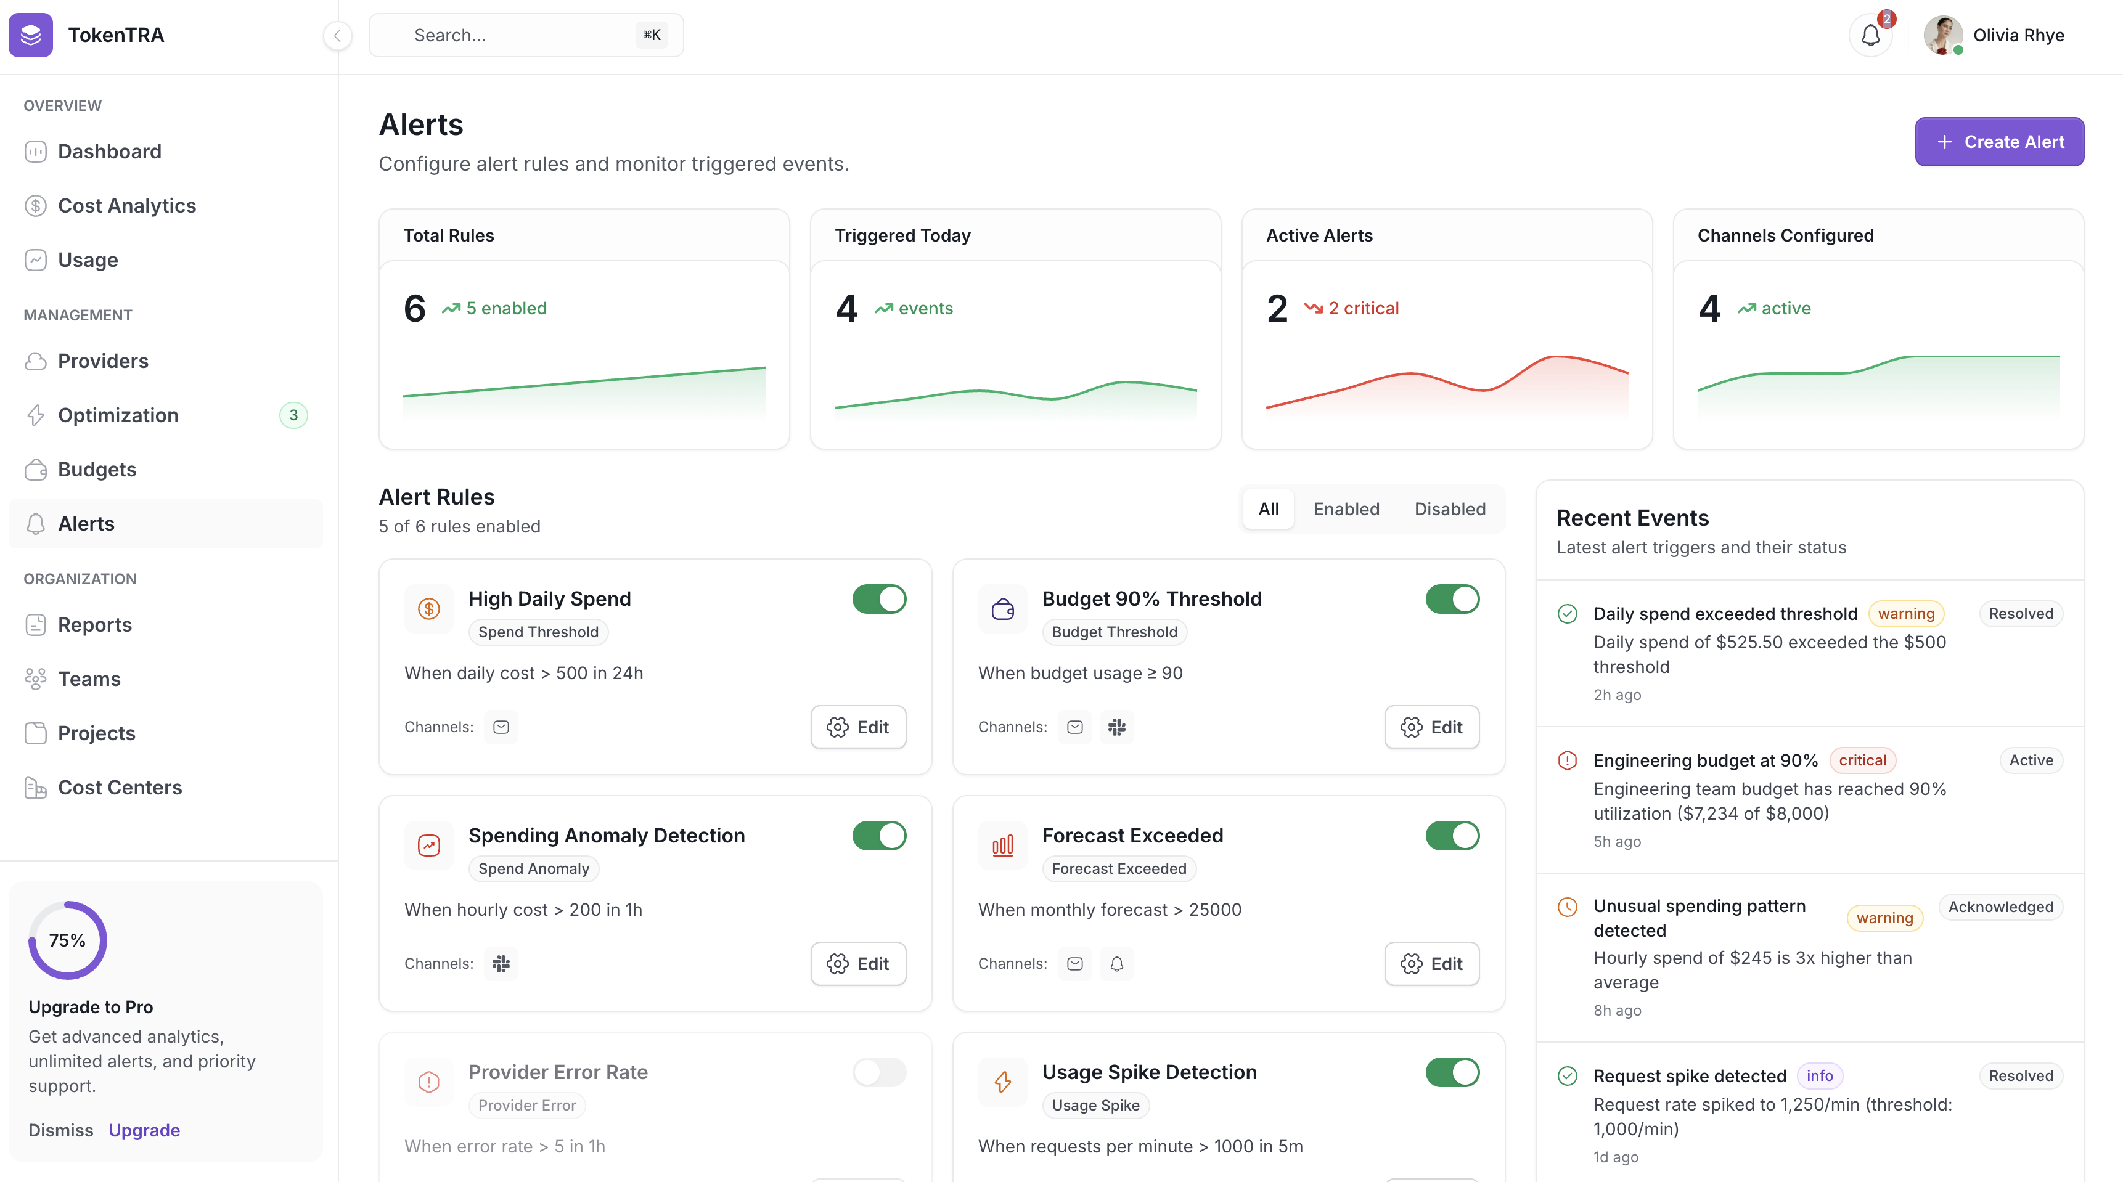Disable the High Daily Spend alert
The height and width of the screenshot is (1182, 2123).
(x=878, y=599)
